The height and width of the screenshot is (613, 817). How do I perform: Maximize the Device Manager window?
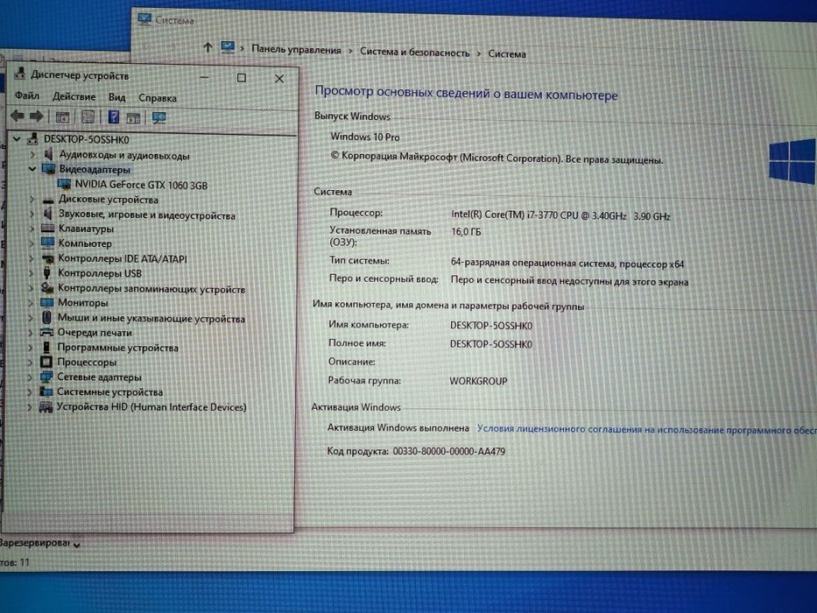pos(241,78)
